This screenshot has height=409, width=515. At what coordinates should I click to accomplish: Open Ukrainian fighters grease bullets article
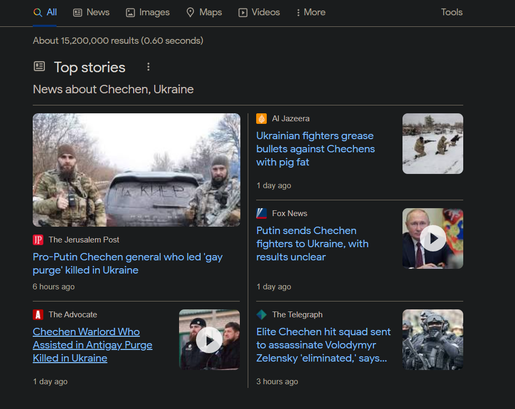click(315, 149)
